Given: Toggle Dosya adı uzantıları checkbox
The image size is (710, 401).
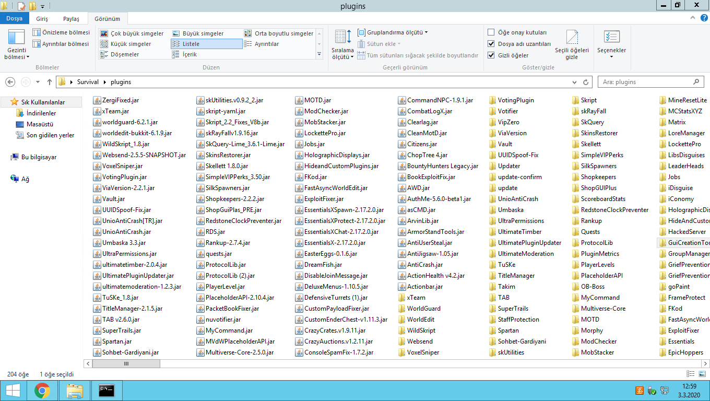Looking at the screenshot, I should point(491,44).
